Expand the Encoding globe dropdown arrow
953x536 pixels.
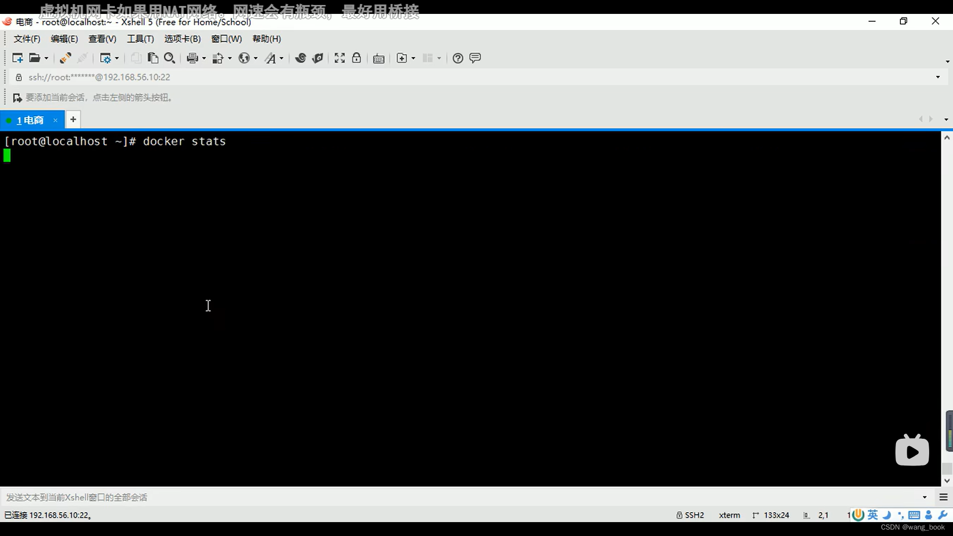(256, 58)
